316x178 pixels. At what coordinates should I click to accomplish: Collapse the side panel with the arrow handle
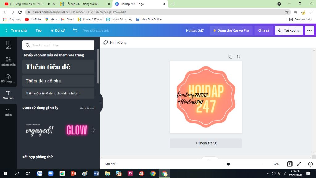[101, 103]
